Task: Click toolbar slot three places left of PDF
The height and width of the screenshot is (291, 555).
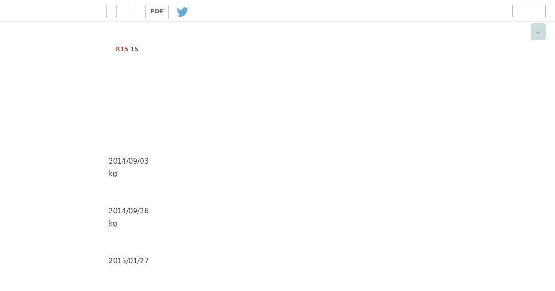Action: pos(121,12)
